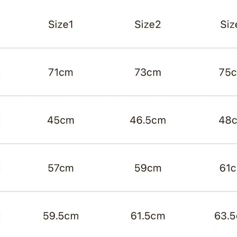Image resolution: width=237 pixels, height=237 pixels.
Task: Select the 46.5cm measurement cell
Action: (148, 120)
